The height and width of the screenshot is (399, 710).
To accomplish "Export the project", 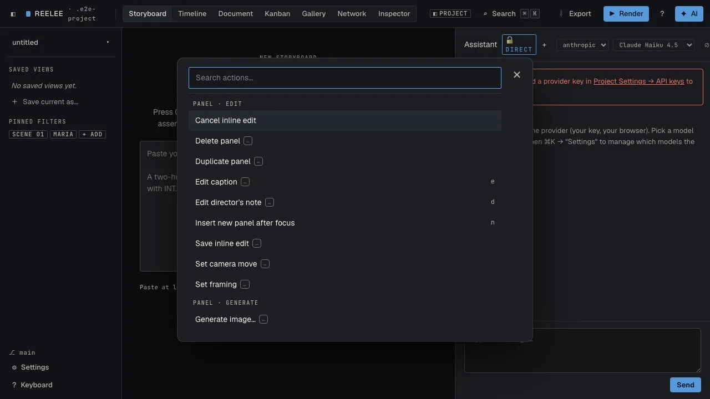I will 575,14.
